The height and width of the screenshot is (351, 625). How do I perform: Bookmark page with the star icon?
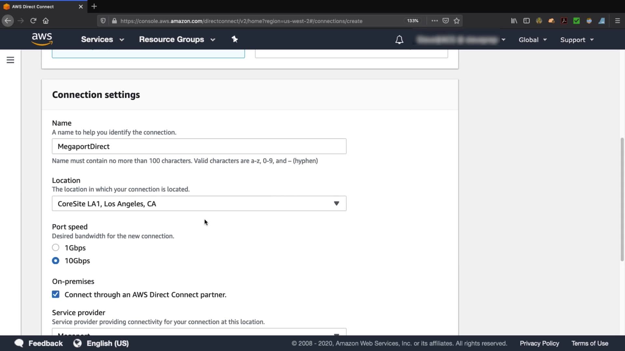[457, 21]
